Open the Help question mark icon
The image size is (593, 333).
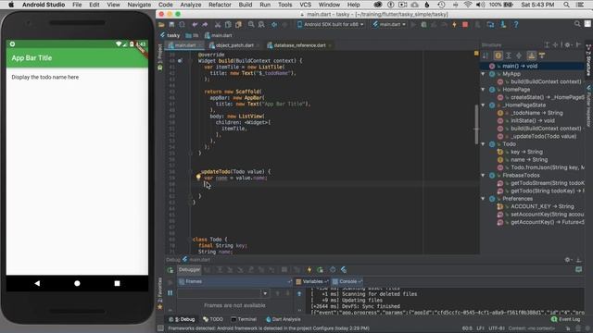click(516, 25)
